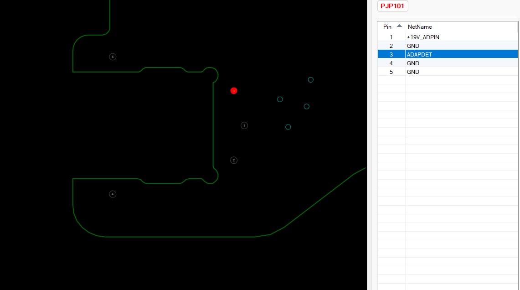Click pin 2 pad on board view
This screenshot has width=520, height=290.
(234, 160)
